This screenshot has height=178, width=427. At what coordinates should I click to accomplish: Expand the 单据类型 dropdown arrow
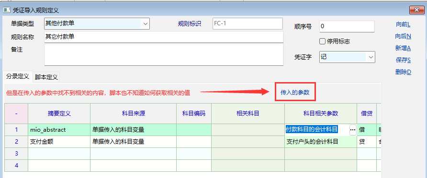(145, 24)
